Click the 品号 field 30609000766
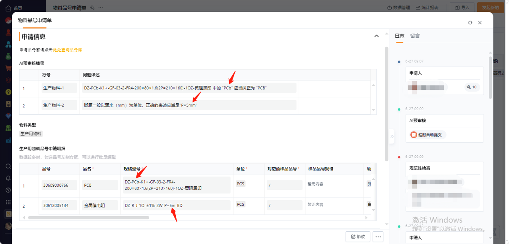The width and height of the screenshot is (509, 244). tap(59, 185)
